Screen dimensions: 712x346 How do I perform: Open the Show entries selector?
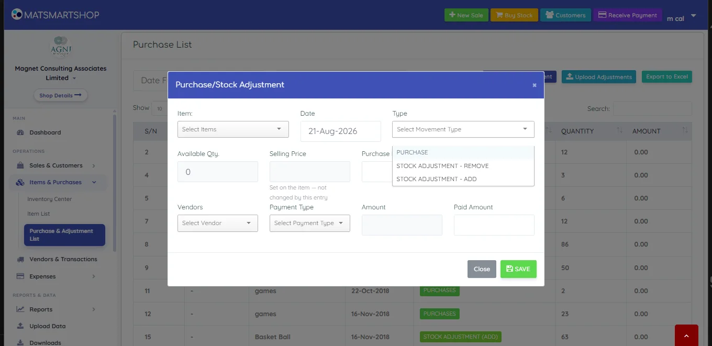[159, 108]
